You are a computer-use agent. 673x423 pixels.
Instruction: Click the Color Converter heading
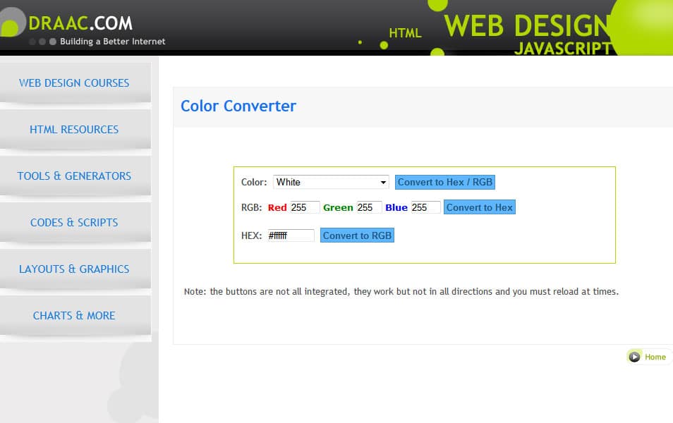pyautogui.click(x=238, y=106)
